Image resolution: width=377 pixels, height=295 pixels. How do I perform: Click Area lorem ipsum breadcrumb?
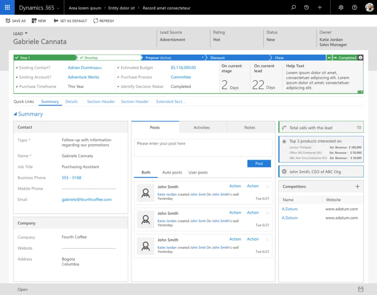(85, 8)
